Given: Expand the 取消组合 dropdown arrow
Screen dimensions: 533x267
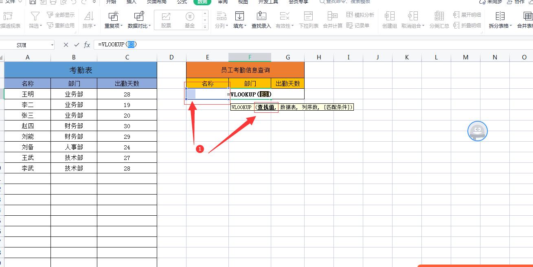Looking at the screenshot, I should (x=423, y=26).
